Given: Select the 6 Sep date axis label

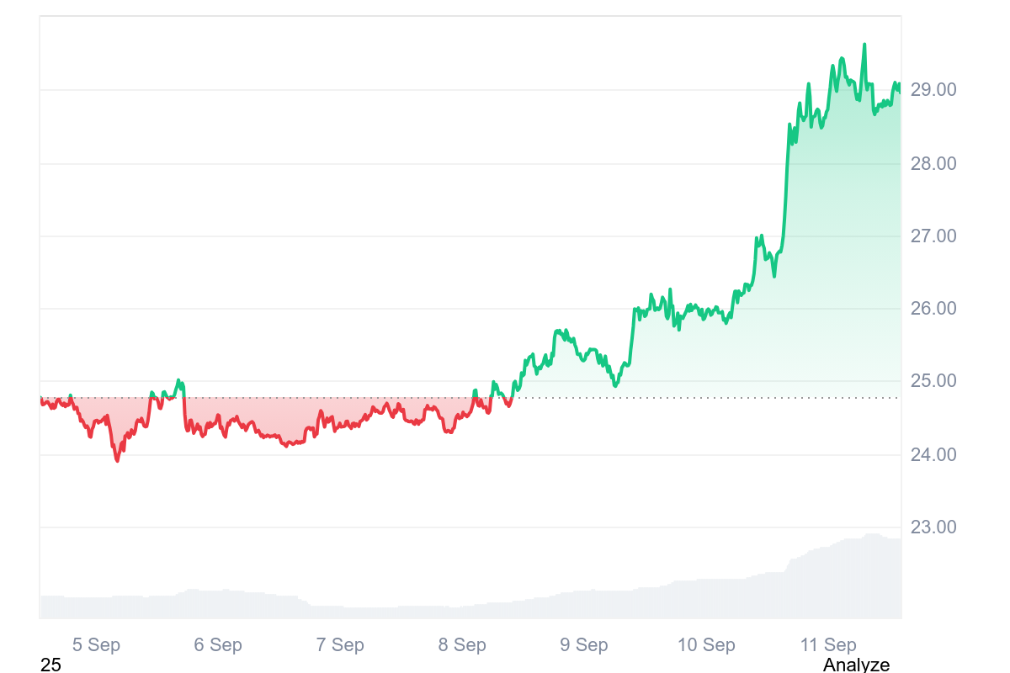Looking at the screenshot, I should coord(218,645).
